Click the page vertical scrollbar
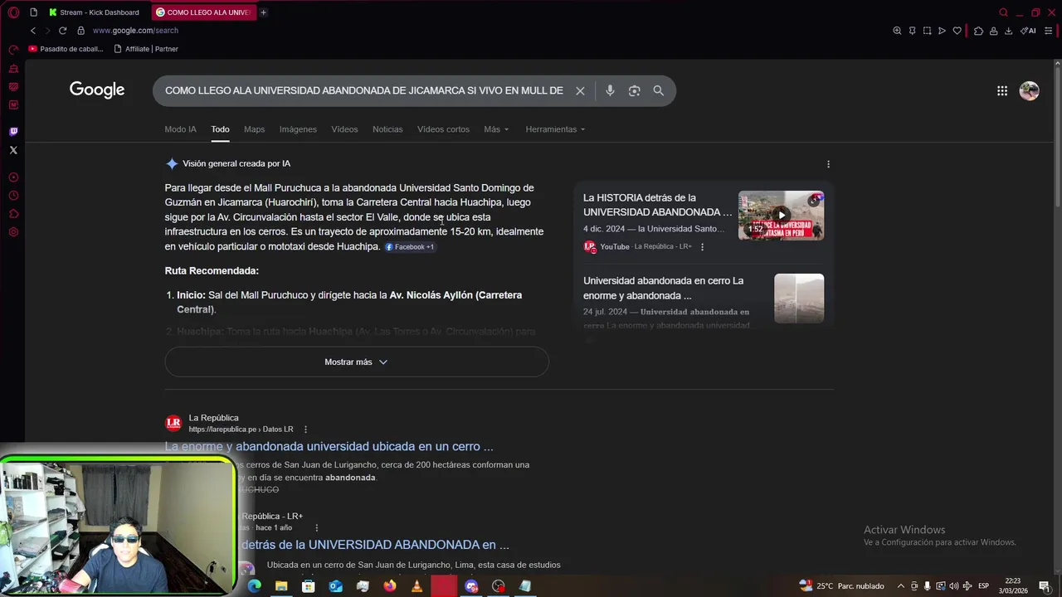The height and width of the screenshot is (597, 1062). [x=1058, y=137]
